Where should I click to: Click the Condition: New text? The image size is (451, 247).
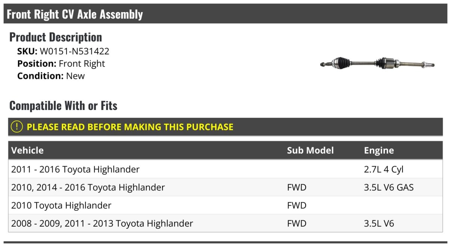[x=51, y=76]
